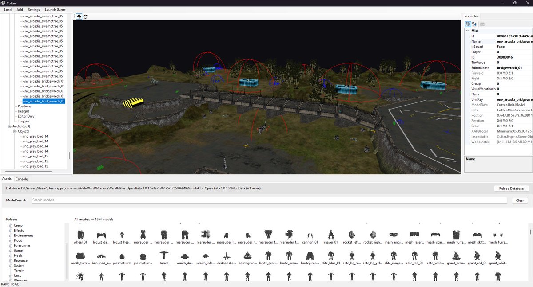Expand the Environment folder
533x287 pixels.
(x=11, y=236)
